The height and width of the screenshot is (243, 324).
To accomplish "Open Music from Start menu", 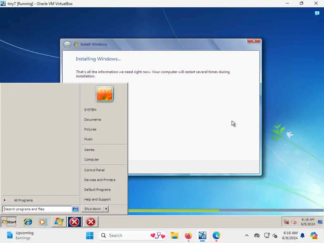I will [x=89, y=139].
